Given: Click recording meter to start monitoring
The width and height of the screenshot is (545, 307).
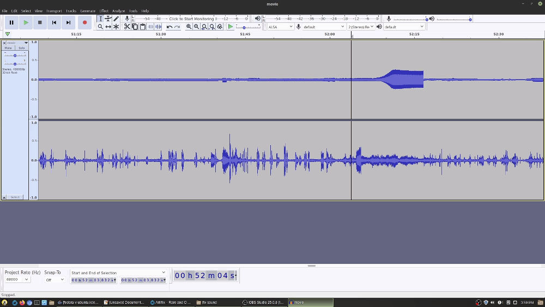Looking at the screenshot, I should tap(191, 19).
